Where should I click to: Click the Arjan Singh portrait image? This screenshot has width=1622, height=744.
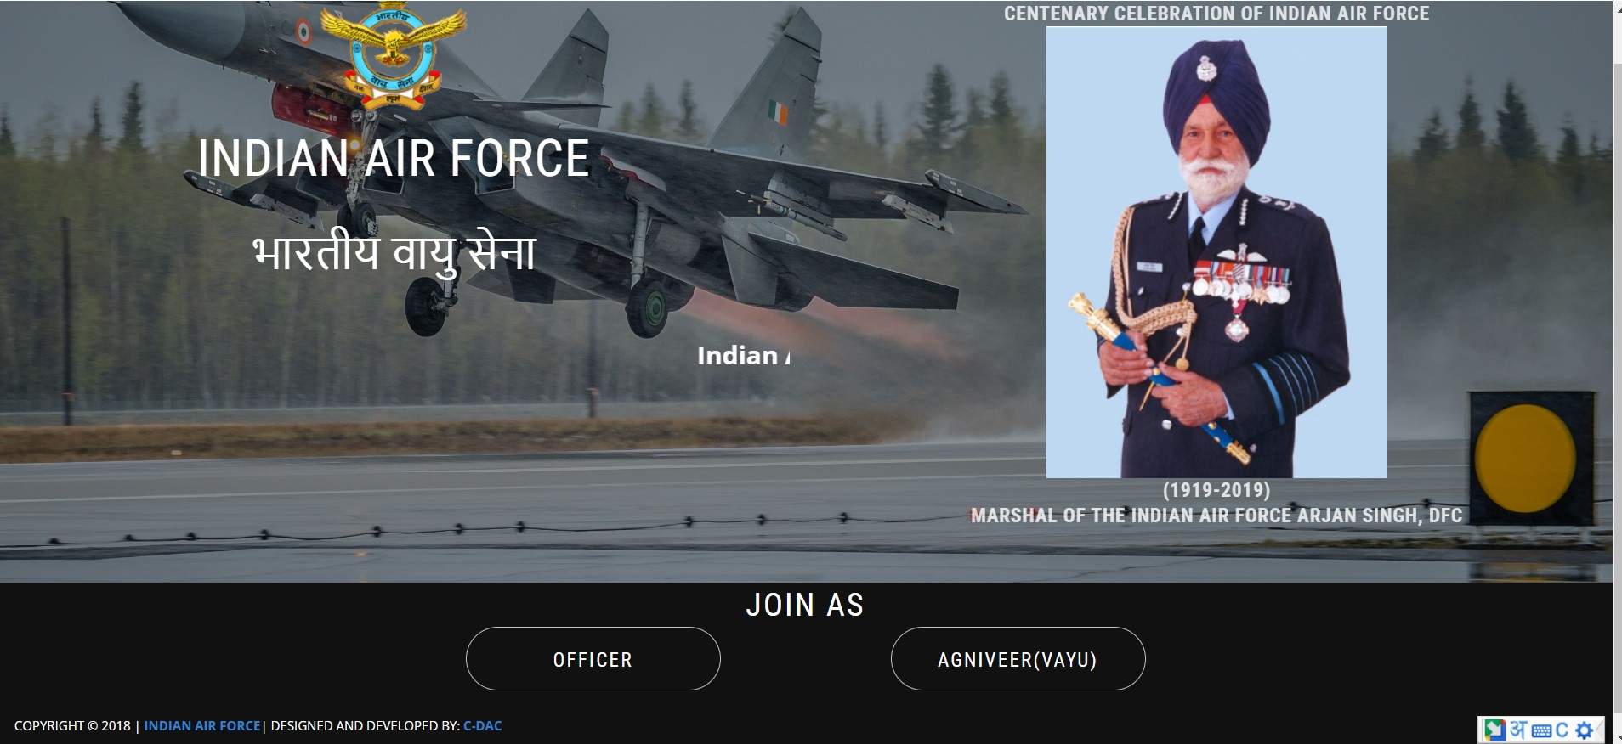tap(1216, 252)
